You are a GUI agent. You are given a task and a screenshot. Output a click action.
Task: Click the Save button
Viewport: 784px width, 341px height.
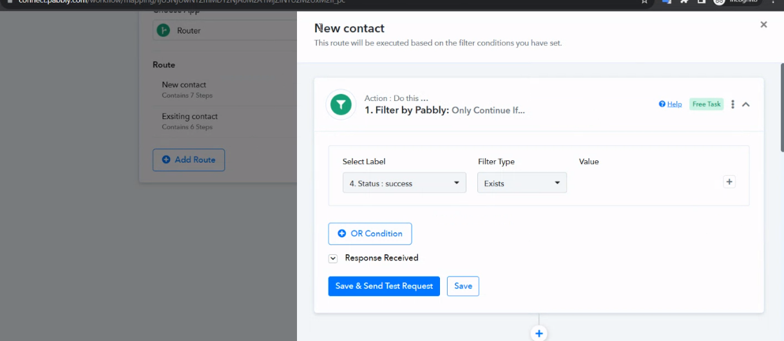click(463, 286)
